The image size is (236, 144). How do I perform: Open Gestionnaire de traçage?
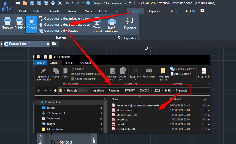point(59,31)
